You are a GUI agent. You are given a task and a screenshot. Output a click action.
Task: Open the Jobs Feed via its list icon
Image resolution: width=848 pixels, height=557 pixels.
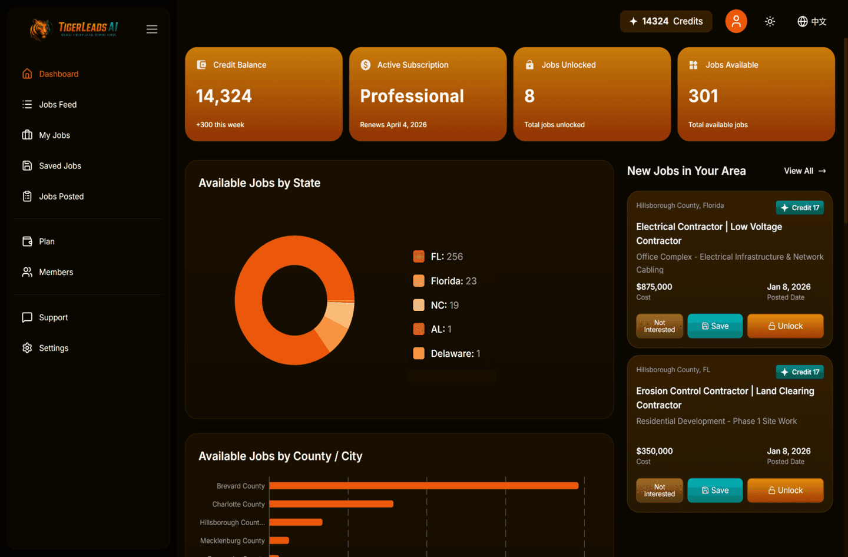27,104
